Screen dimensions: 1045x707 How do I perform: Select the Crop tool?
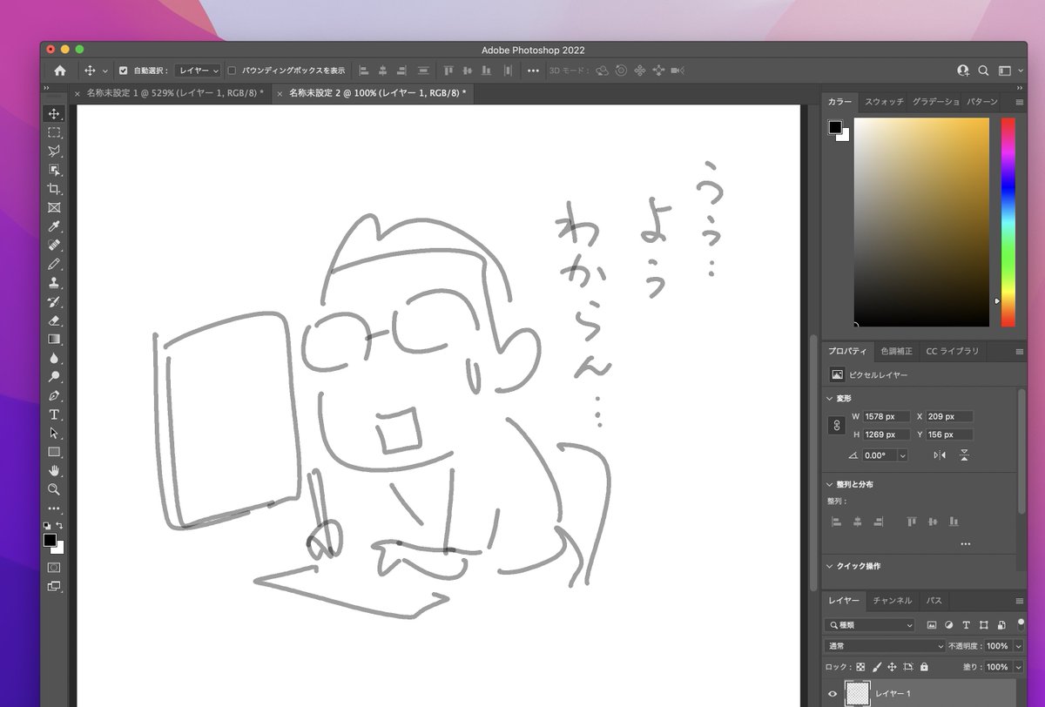tap(54, 189)
